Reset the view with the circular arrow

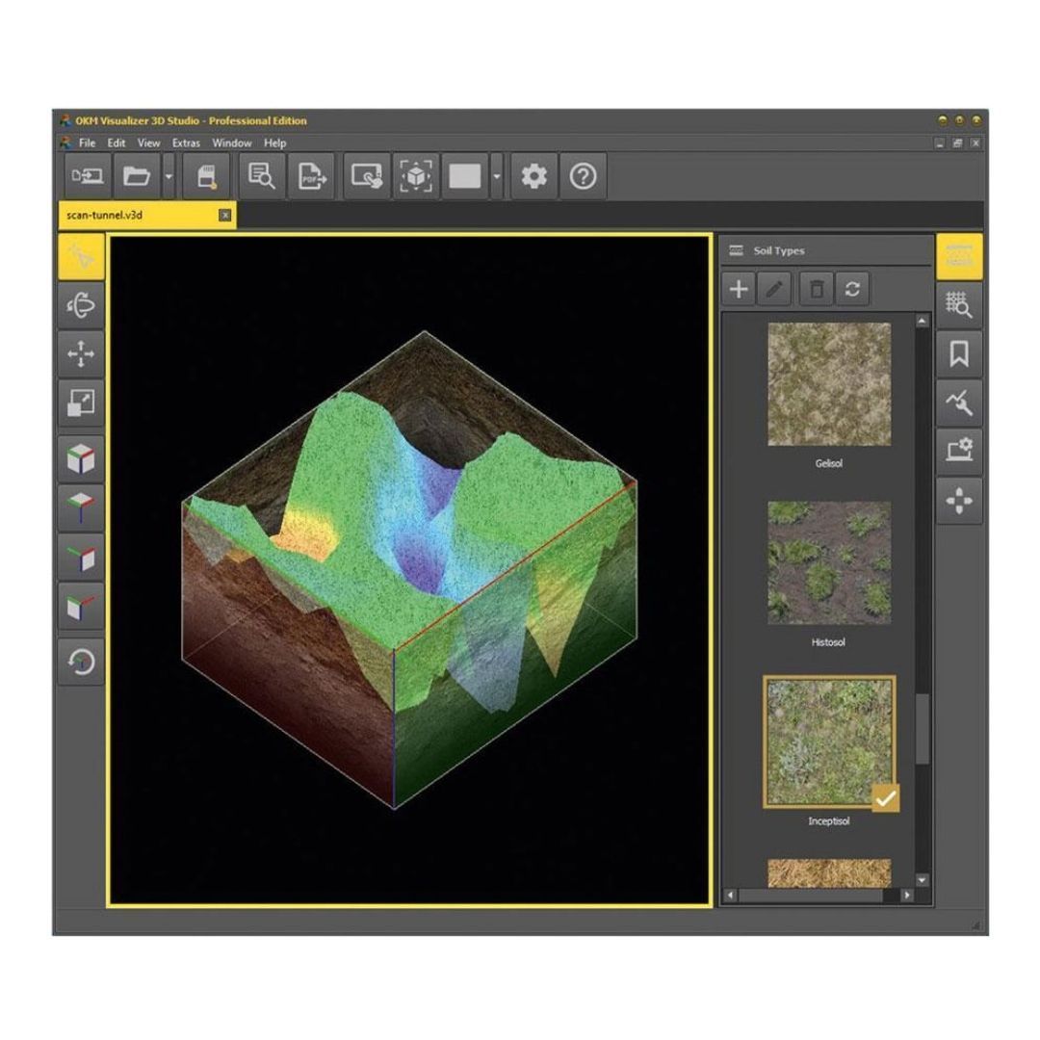click(81, 662)
